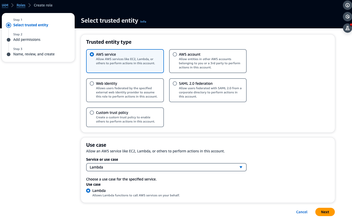This screenshot has height=220, width=352.
Task: Click the Lambda use case radio button
Action: pyautogui.click(x=88, y=191)
